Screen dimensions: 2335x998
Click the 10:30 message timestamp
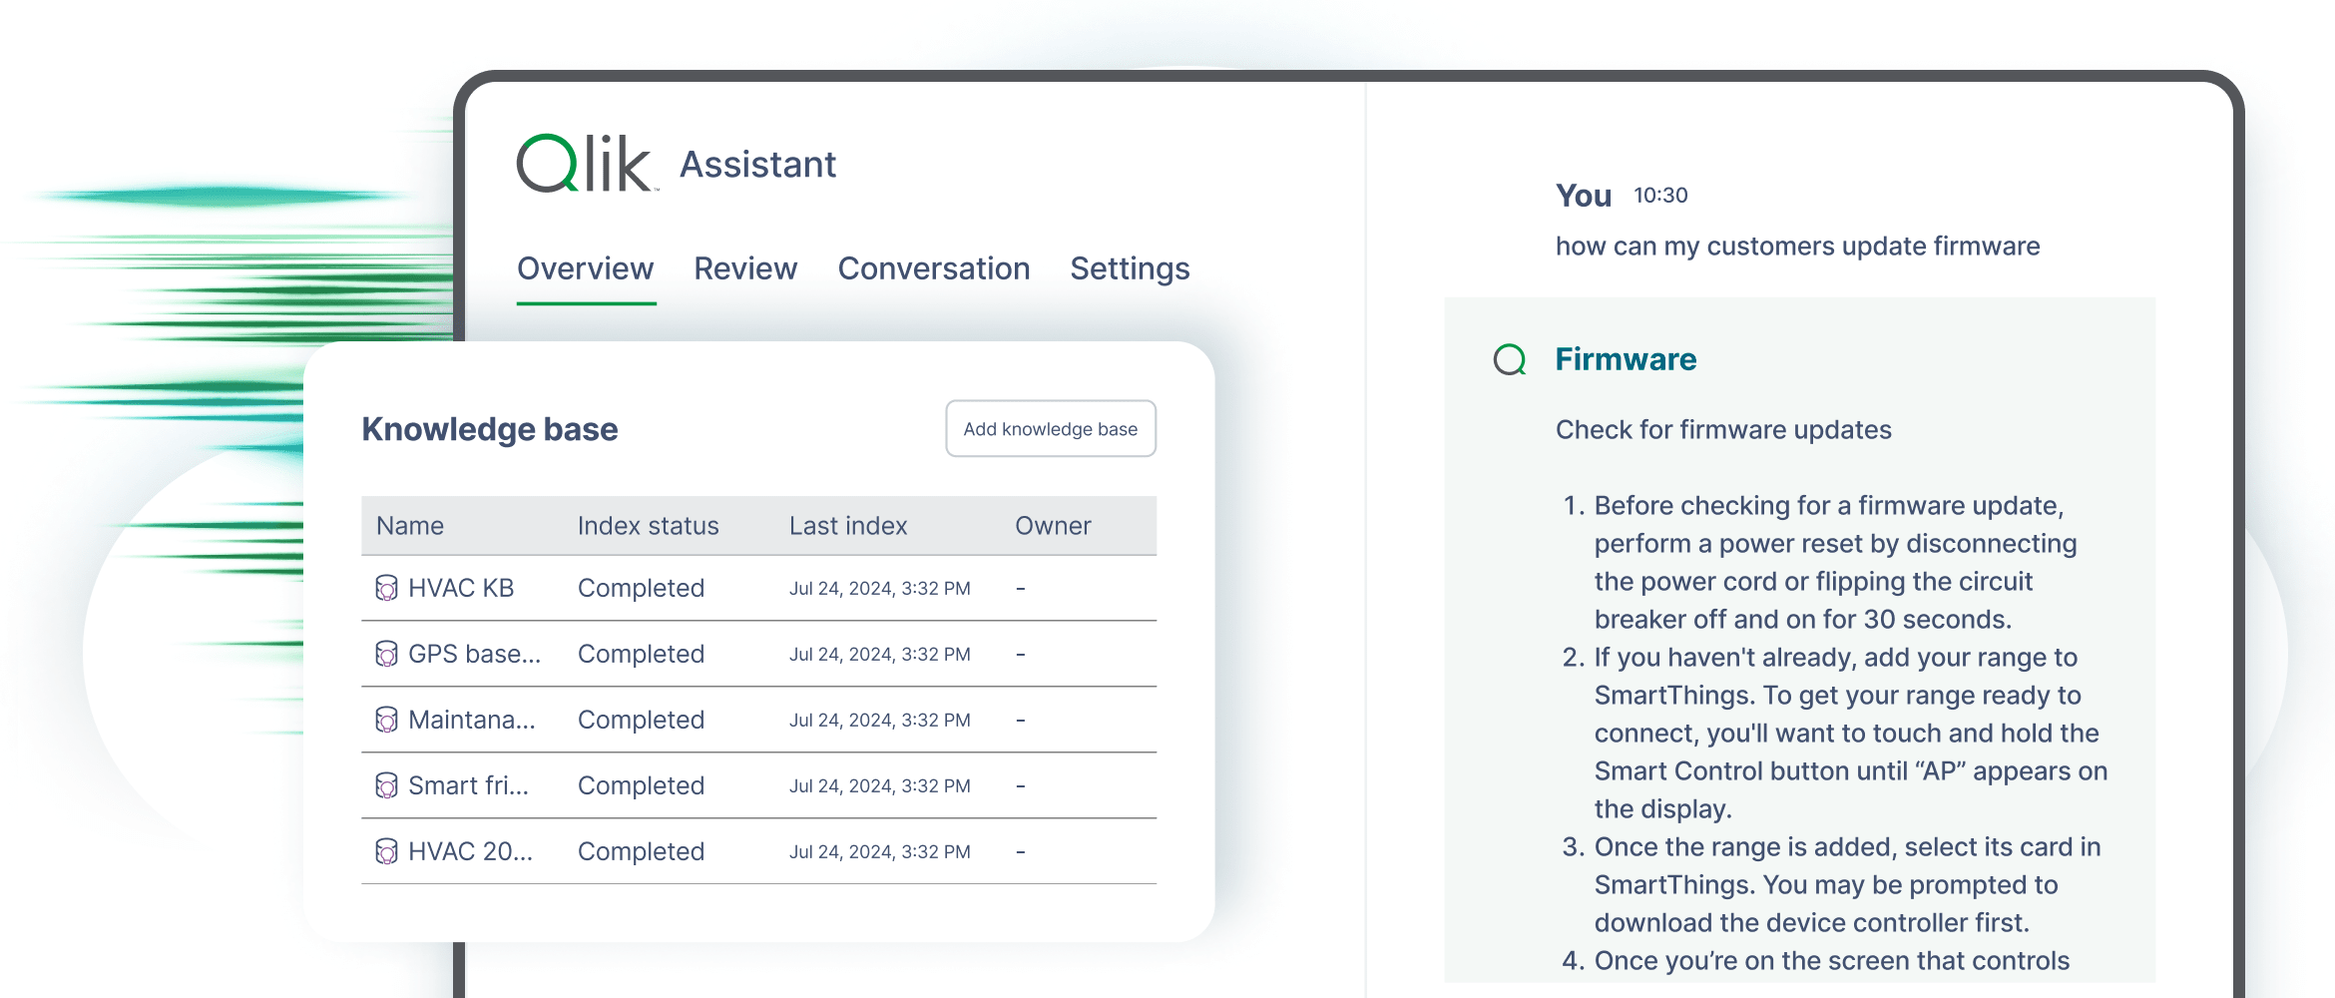tap(1660, 196)
